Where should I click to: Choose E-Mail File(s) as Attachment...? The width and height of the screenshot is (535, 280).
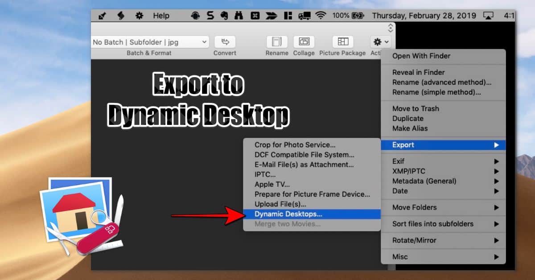(312, 165)
